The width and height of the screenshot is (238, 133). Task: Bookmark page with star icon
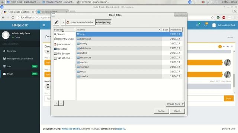[x=212, y=18]
